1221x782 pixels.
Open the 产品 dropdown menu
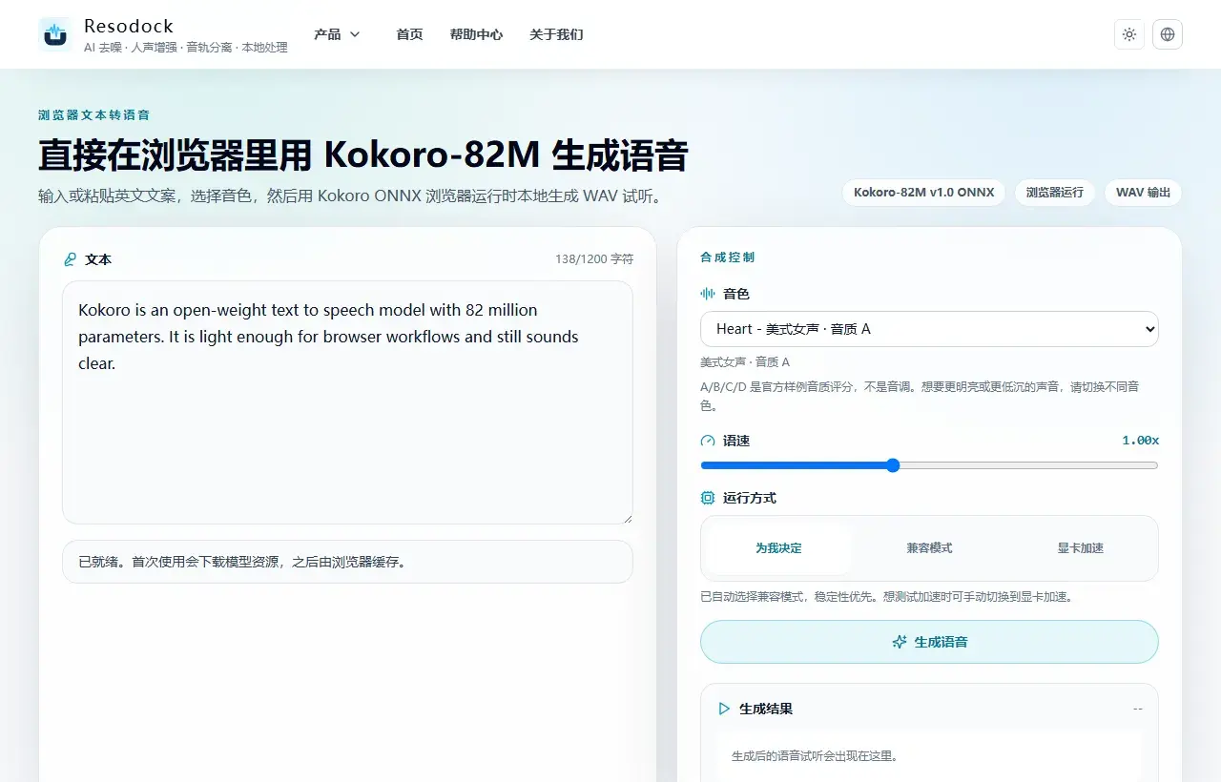pyautogui.click(x=338, y=34)
